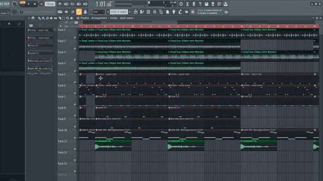323x181 pixels.
Task: Toggle the countdown before recording icon
Action: point(73,4)
